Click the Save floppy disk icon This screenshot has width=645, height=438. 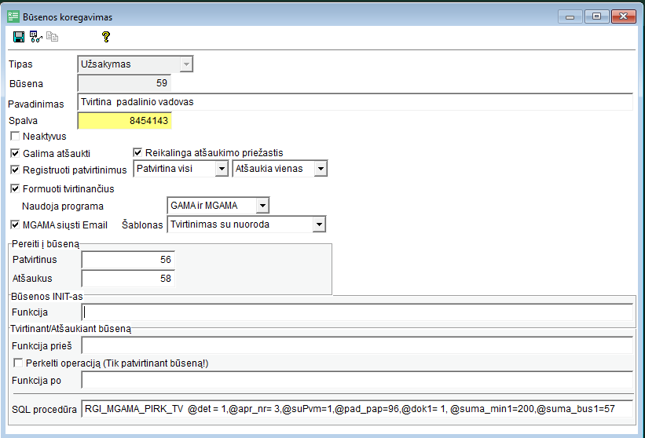19,36
